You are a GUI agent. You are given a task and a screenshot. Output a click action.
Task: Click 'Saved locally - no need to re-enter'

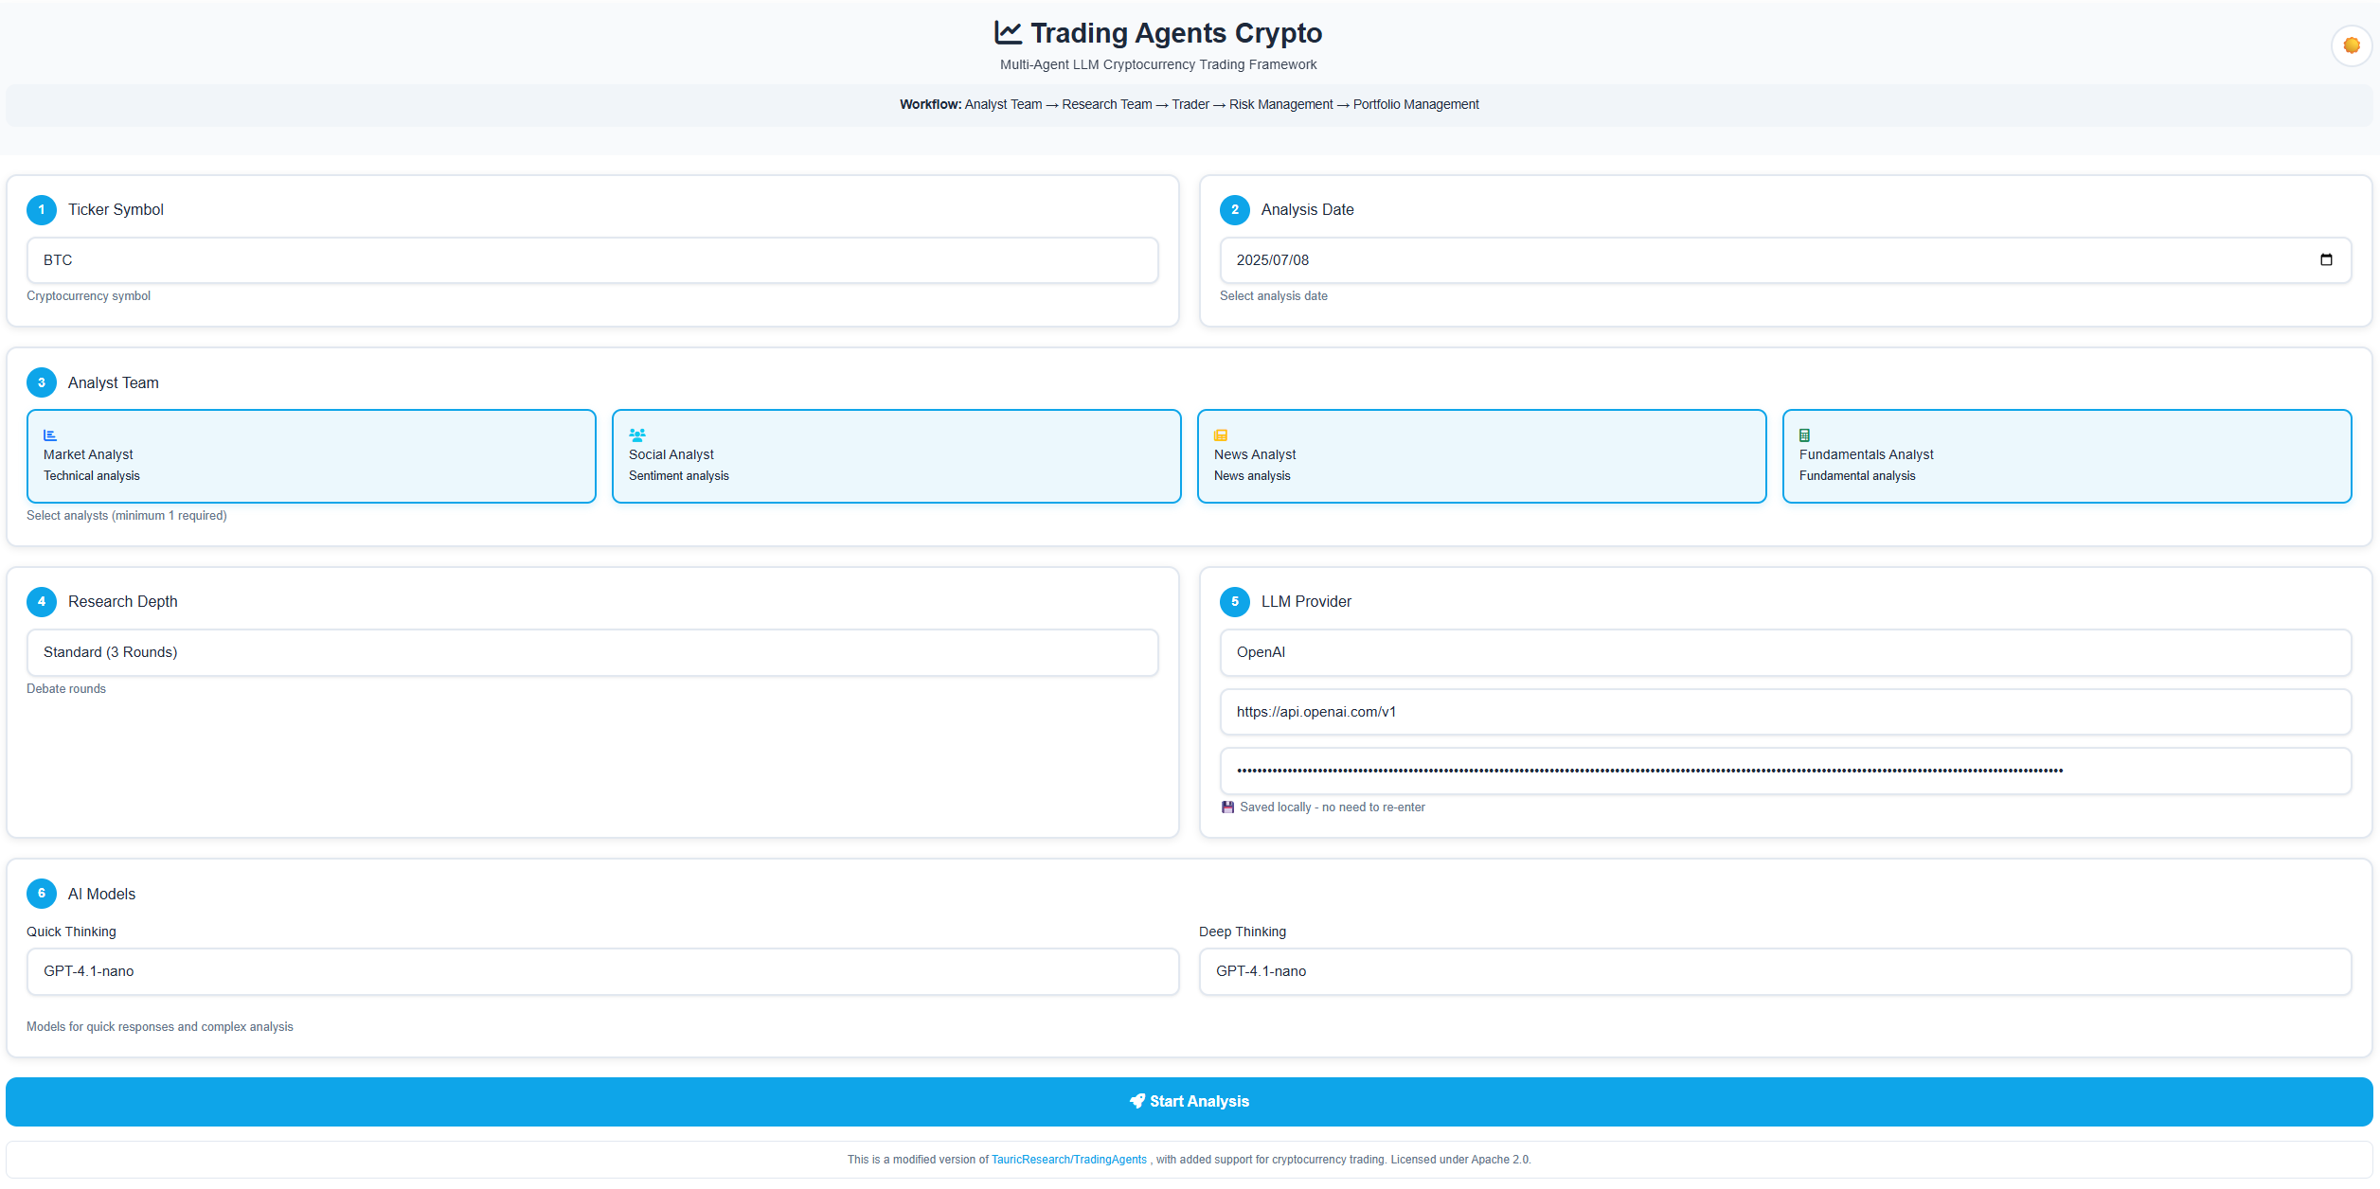1333,807
